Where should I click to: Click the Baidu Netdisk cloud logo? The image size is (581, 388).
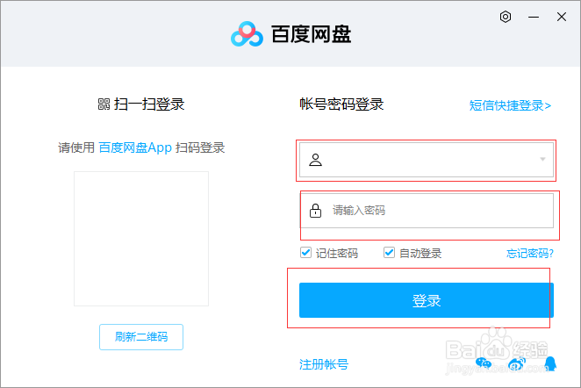247,33
